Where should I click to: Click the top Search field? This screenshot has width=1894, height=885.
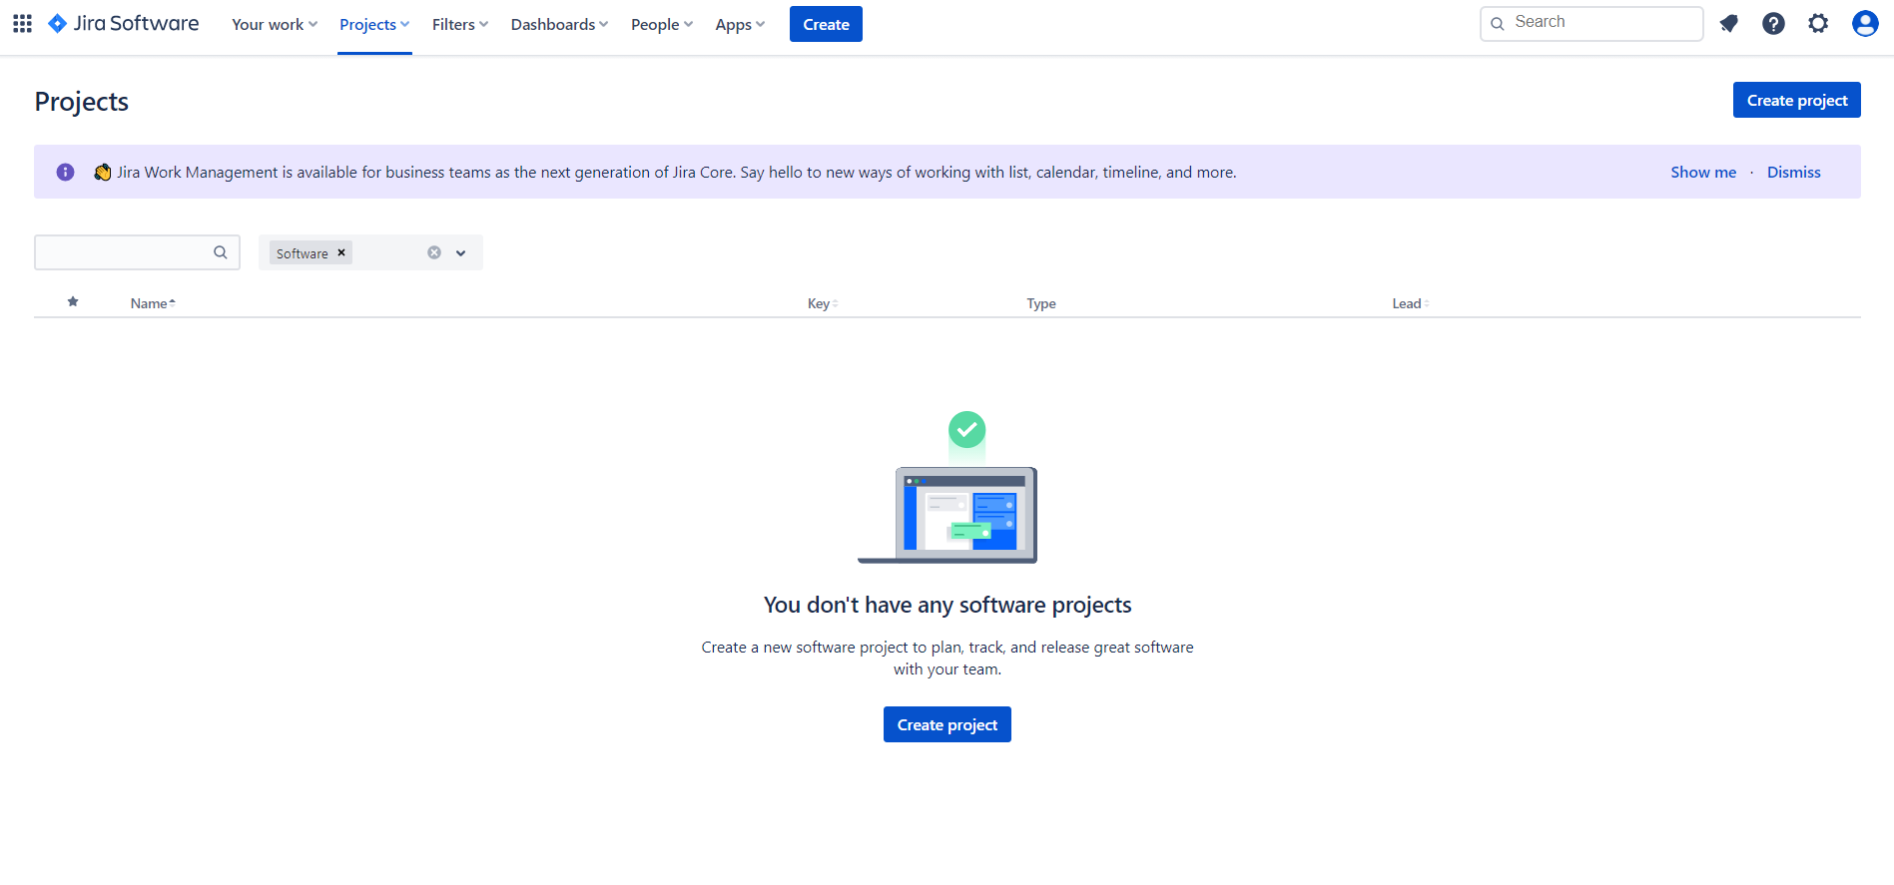click(x=1591, y=23)
